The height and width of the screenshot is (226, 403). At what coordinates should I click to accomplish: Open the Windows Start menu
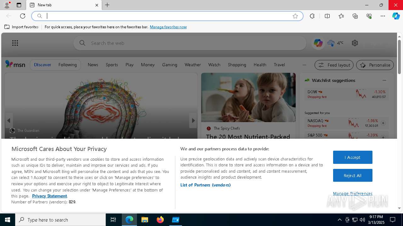click(8, 220)
